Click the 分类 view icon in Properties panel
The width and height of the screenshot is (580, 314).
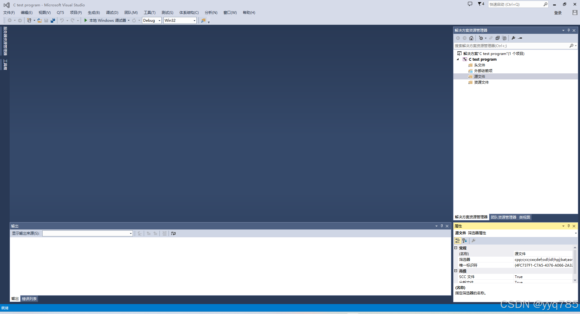coord(458,241)
